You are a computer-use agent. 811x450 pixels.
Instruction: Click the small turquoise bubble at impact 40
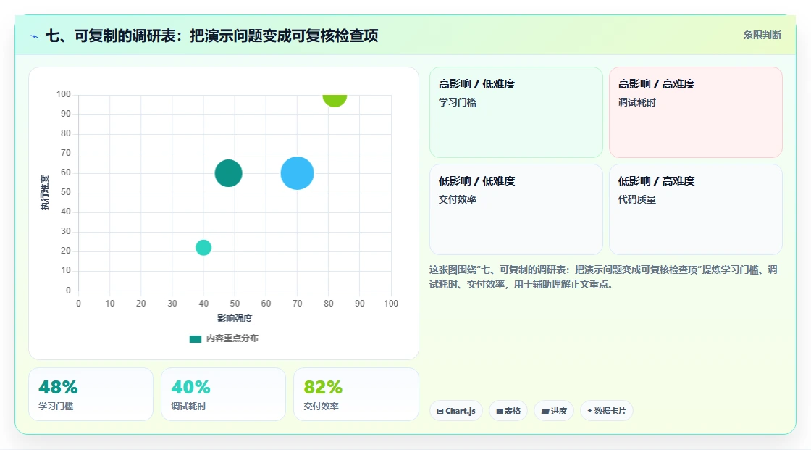pyautogui.click(x=203, y=248)
